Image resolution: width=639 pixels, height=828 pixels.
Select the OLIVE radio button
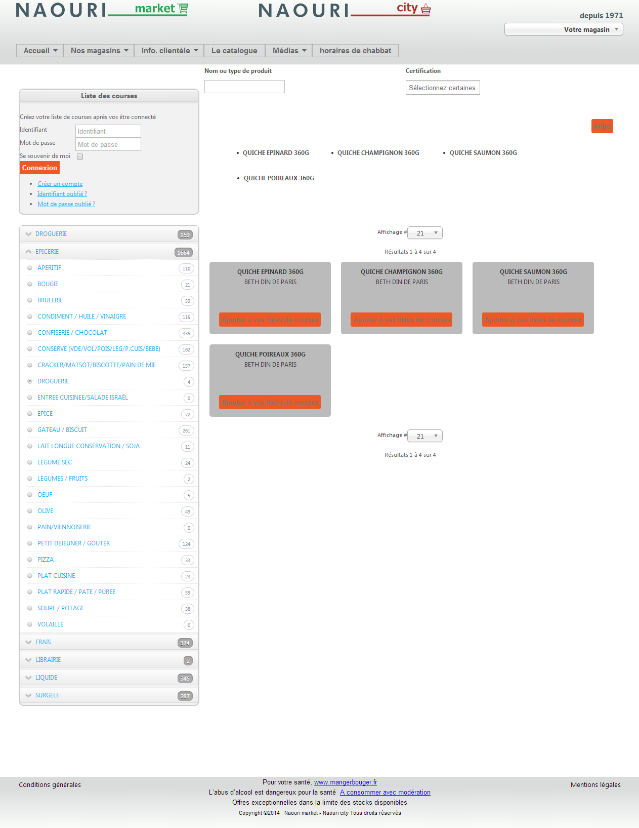[x=30, y=511]
